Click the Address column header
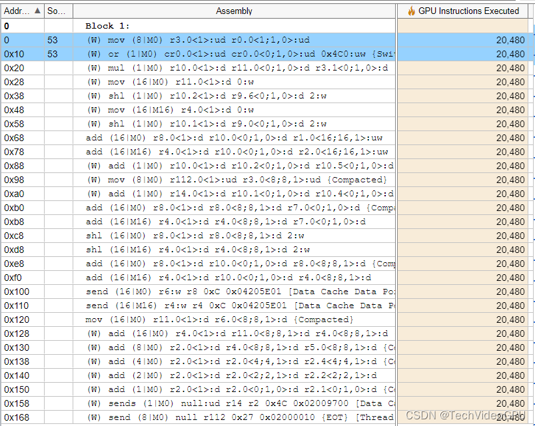 (22, 11)
